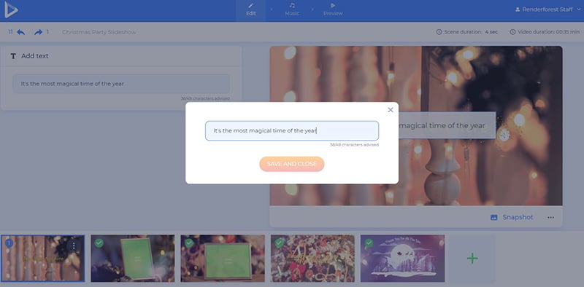The image size is (584, 287).
Task: Click the check mark on fourth scene
Action: pos(279,243)
